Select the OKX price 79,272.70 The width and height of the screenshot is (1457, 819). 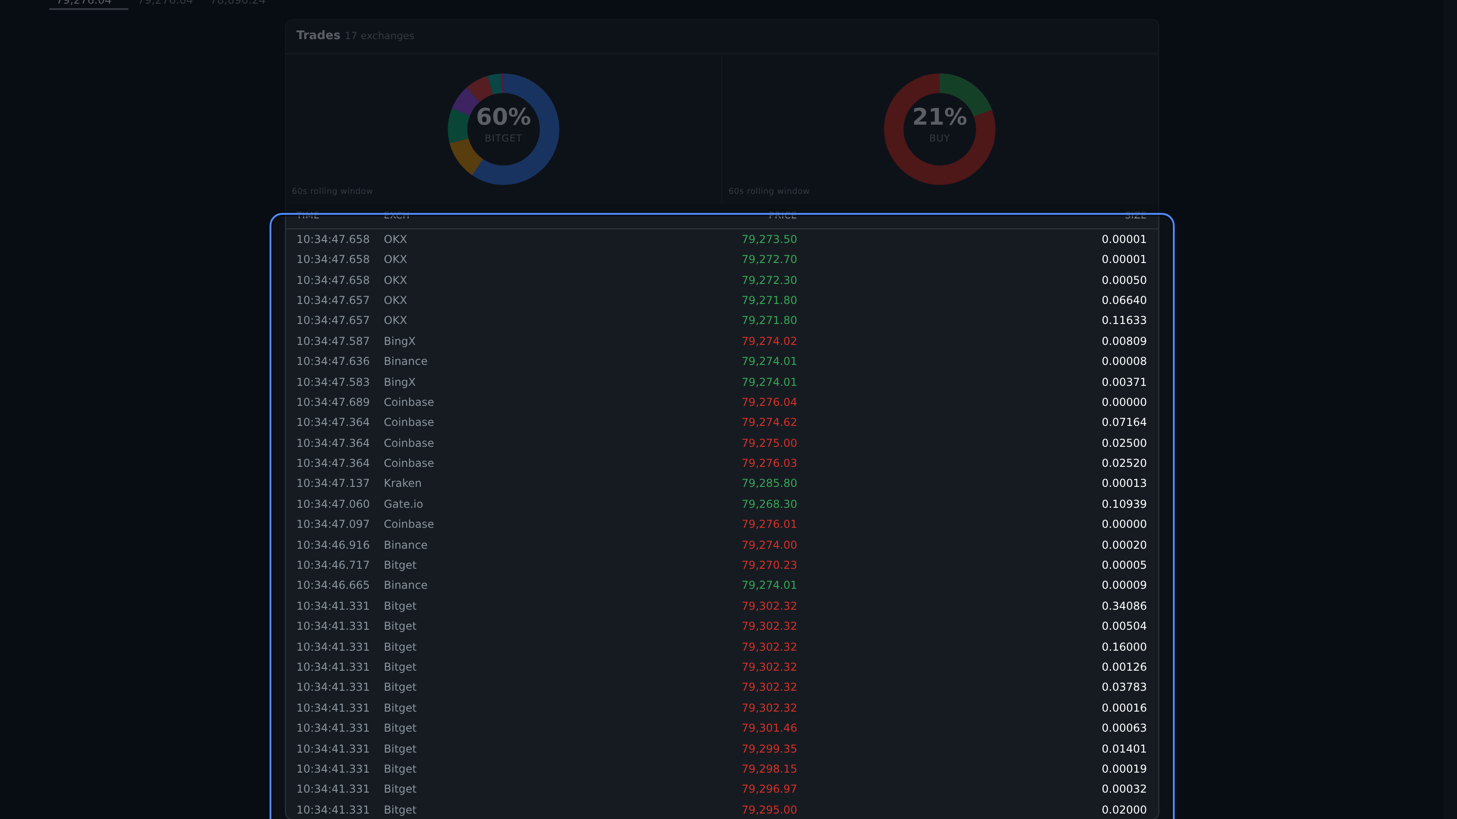coord(769,259)
